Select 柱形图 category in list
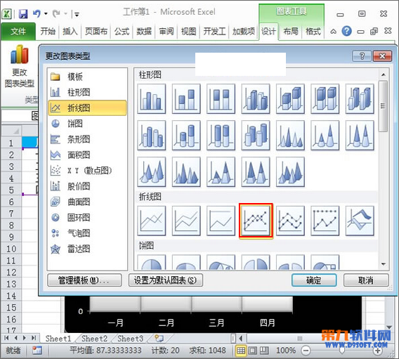399x359 pixels. tap(87, 92)
